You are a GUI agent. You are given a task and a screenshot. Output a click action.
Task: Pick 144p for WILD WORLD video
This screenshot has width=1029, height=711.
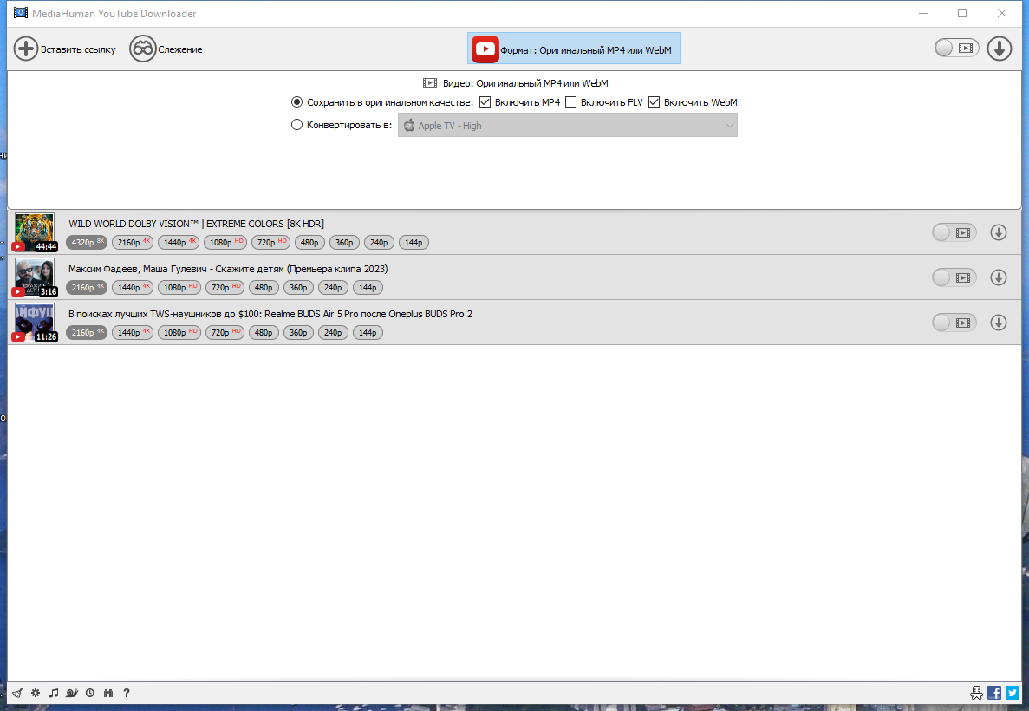(414, 242)
